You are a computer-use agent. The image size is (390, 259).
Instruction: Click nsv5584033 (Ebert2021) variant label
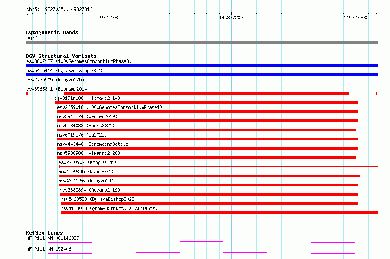click(x=86, y=126)
